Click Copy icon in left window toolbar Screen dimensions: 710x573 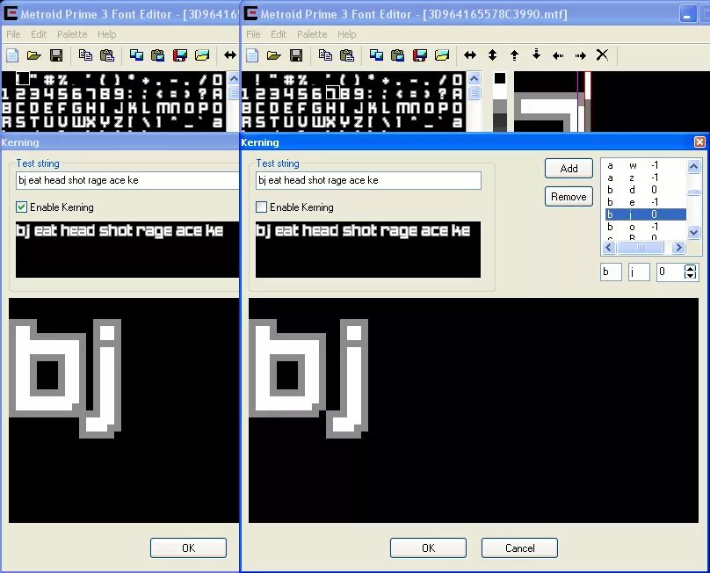(85, 55)
